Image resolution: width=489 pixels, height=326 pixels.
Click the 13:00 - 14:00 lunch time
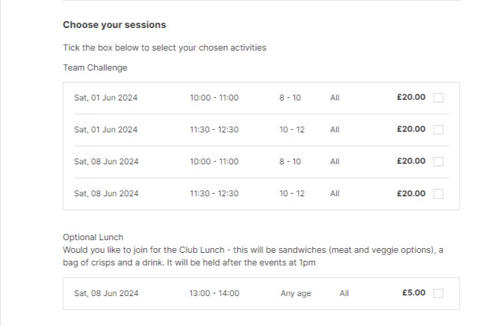click(x=214, y=293)
